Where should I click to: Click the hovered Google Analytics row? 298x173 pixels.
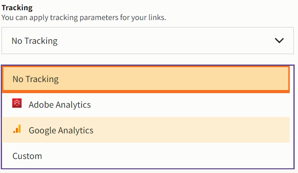(146, 130)
